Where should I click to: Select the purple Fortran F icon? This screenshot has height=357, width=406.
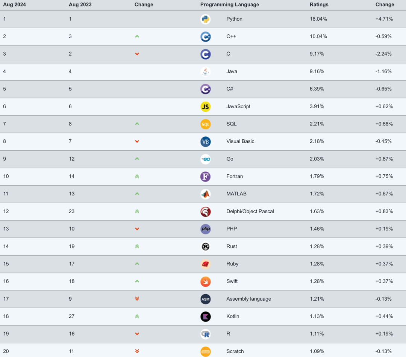coord(205,177)
